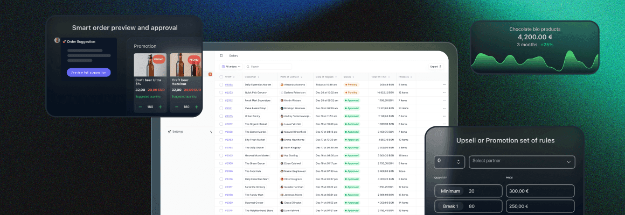Check the Daily Essentials Market row checkbox

[x=221, y=84]
